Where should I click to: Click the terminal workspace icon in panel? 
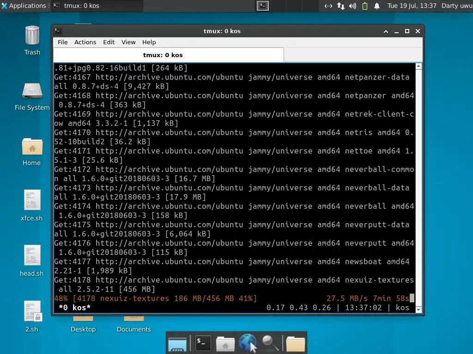(263, 6)
